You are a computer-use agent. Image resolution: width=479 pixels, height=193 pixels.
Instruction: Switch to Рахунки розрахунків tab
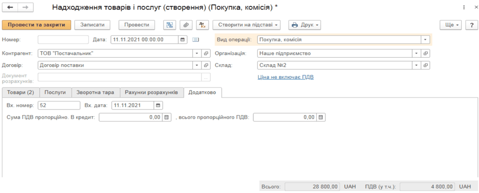point(152,92)
